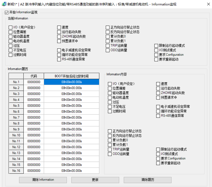Select elapsed time cell in row No.16
The image size is (212, 187).
(71, 171)
